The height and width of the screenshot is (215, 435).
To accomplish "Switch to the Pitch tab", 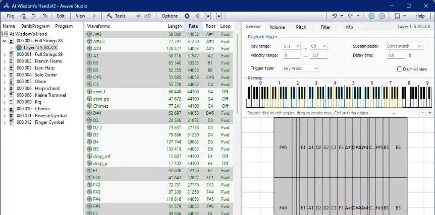I will [301, 27].
